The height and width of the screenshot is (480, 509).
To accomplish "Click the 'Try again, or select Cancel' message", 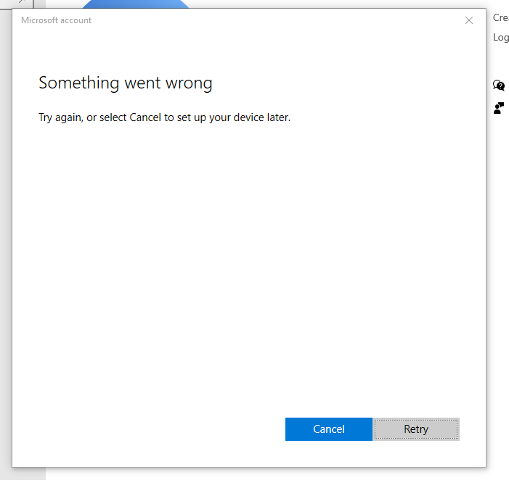I will coord(164,117).
